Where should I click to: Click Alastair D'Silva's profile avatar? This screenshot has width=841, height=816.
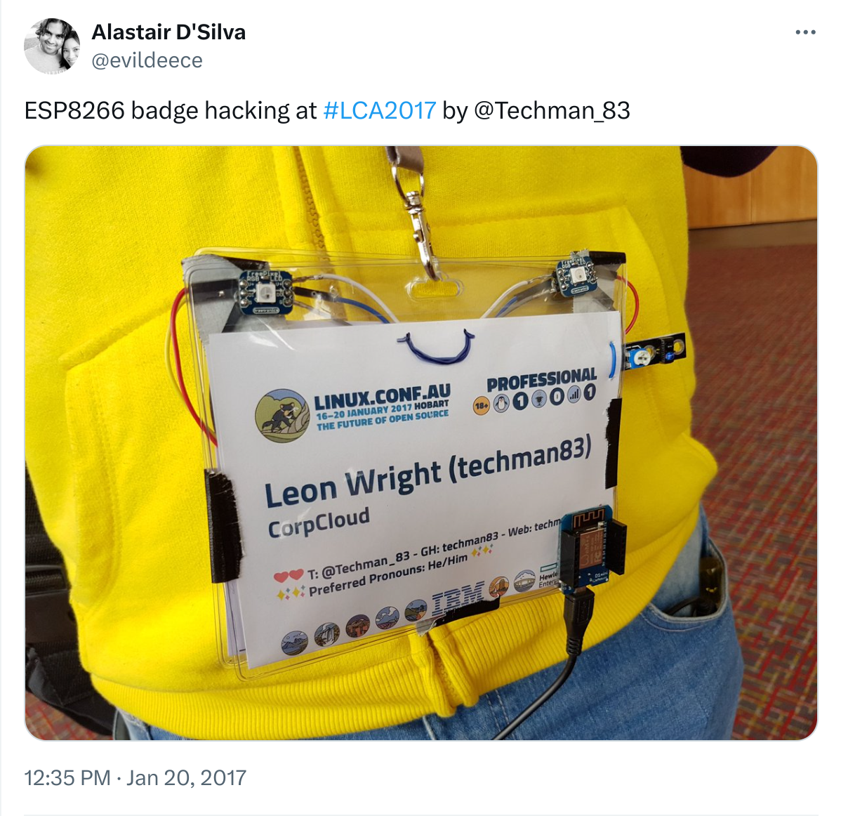click(52, 46)
